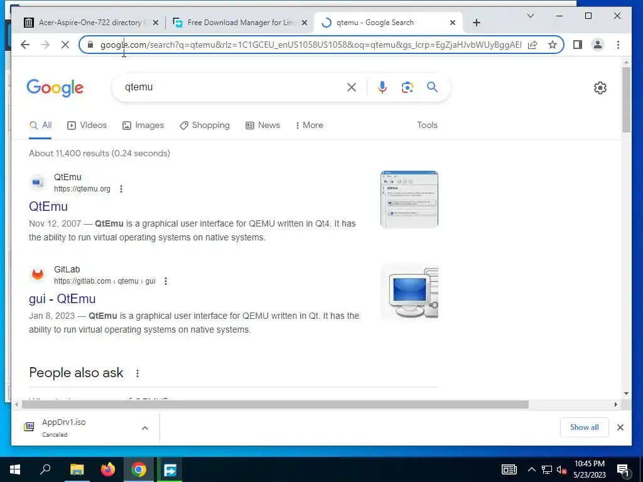Open the QtEmu result title link

point(48,206)
